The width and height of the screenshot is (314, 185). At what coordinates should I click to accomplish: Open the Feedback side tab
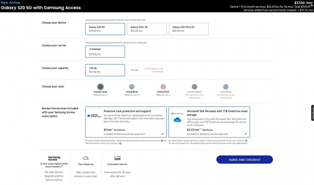[312, 113]
